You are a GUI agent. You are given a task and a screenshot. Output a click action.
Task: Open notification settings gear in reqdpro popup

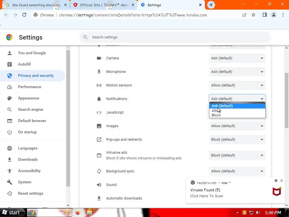(x=276, y=181)
